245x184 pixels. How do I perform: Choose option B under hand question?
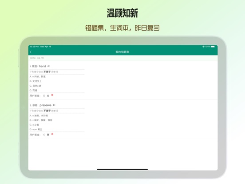pyautogui.click(x=36, y=81)
